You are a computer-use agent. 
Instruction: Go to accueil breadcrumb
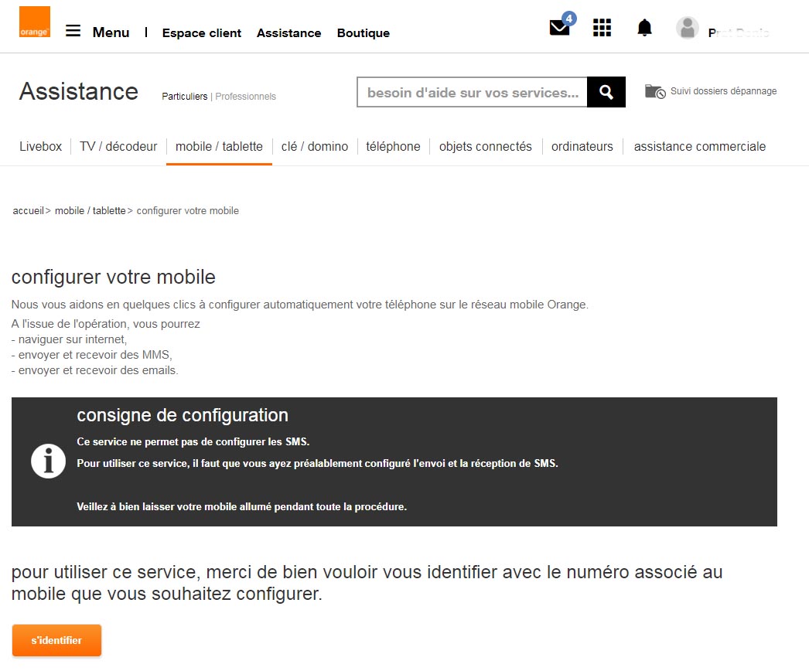[29, 210]
